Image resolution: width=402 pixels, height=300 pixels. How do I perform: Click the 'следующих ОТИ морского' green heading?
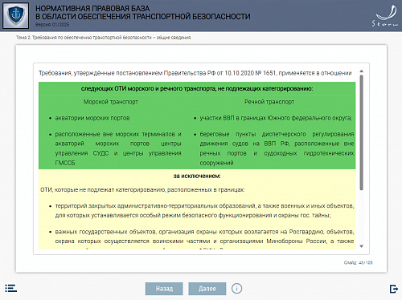click(x=197, y=88)
